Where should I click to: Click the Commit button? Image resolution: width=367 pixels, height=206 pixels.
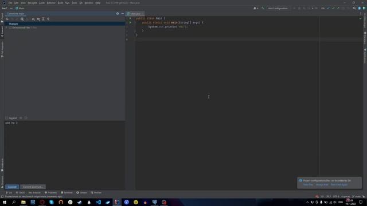[12, 187]
